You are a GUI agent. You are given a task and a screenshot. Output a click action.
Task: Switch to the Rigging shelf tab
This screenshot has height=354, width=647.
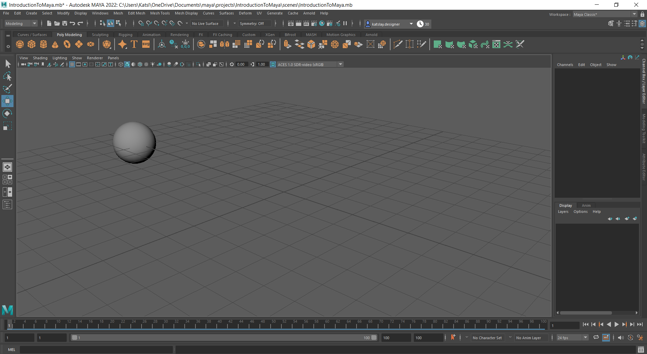tap(125, 35)
